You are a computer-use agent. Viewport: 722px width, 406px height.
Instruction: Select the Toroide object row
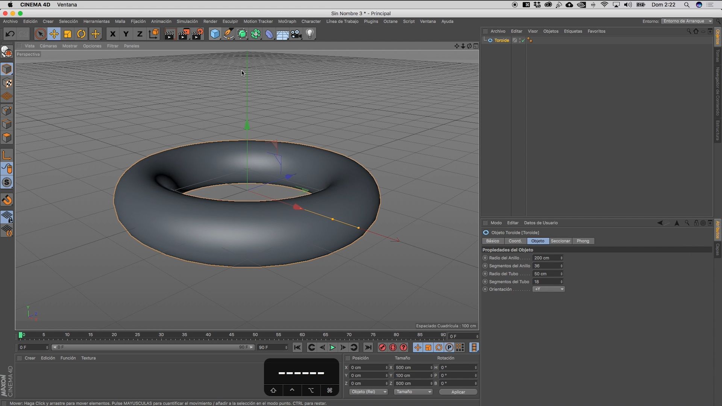coord(502,40)
